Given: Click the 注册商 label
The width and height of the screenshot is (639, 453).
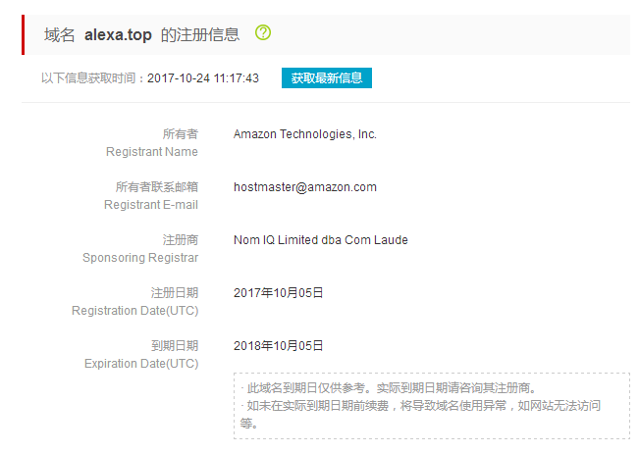Looking at the screenshot, I should [181, 239].
